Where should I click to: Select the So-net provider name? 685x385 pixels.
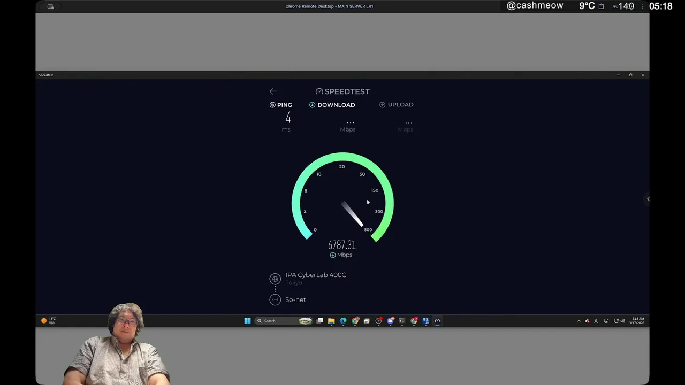tap(295, 299)
